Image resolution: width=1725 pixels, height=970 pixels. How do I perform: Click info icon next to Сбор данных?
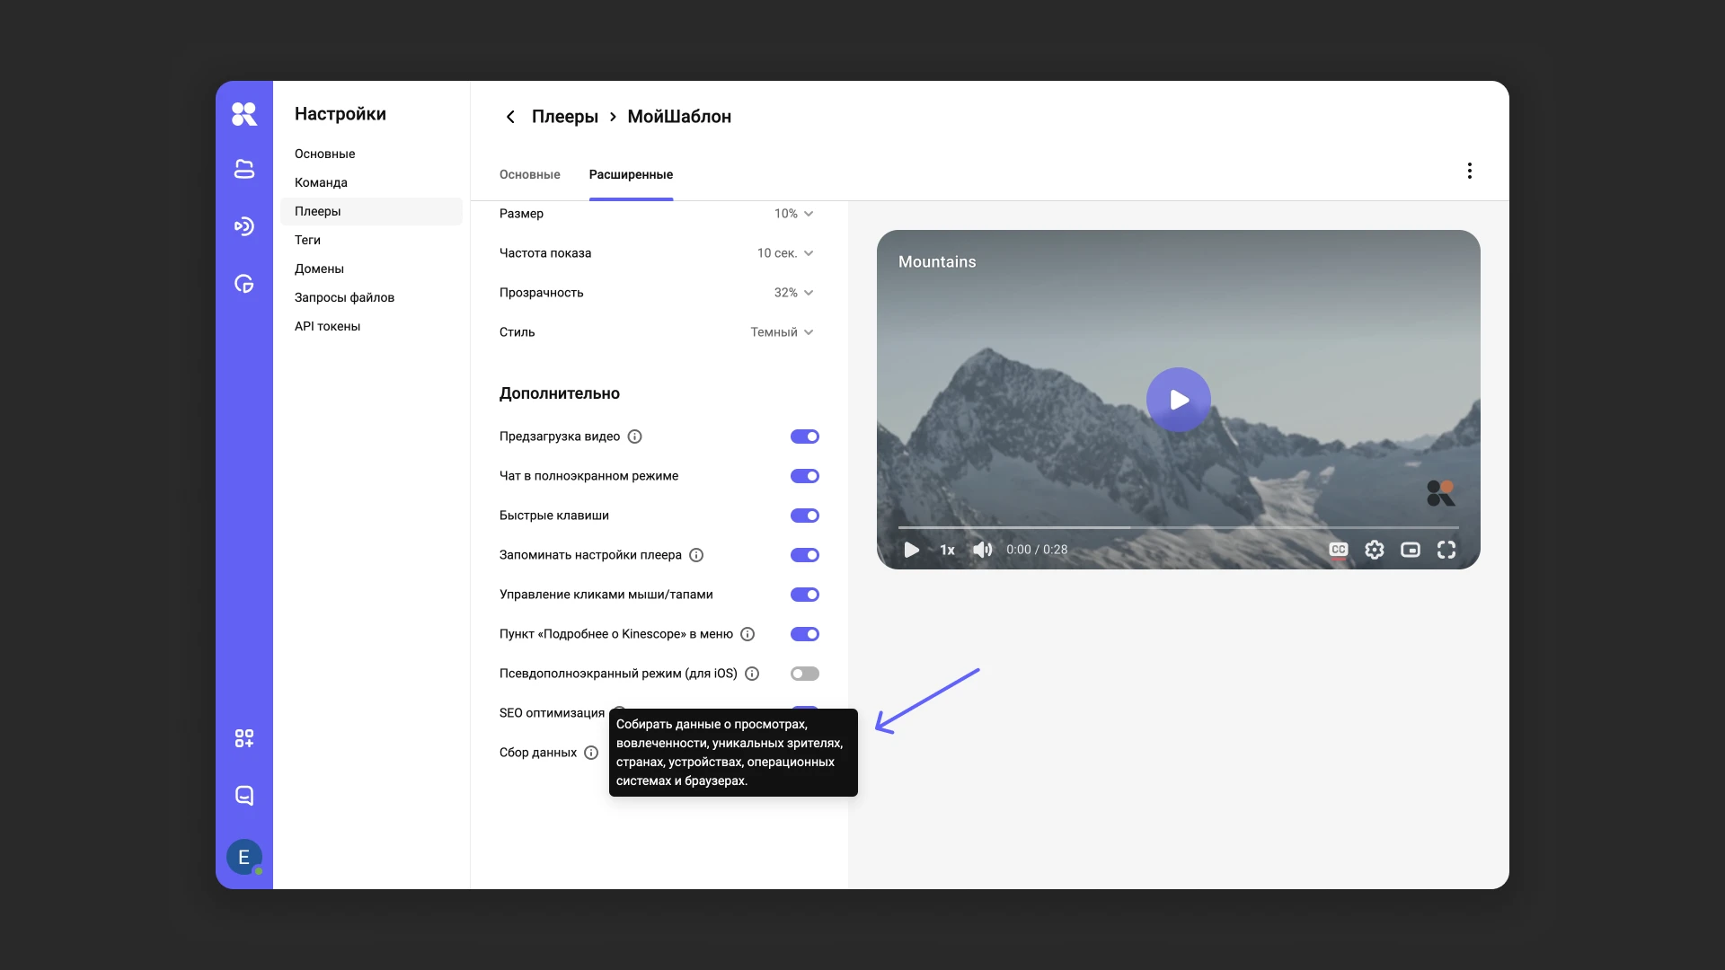click(590, 753)
